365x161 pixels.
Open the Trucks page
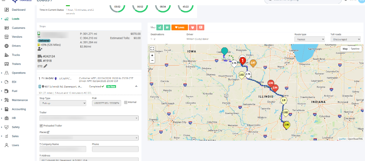[x=15, y=55]
